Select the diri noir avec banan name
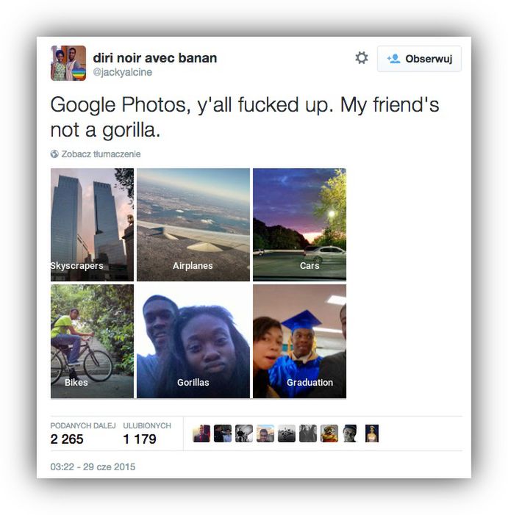 pos(155,58)
